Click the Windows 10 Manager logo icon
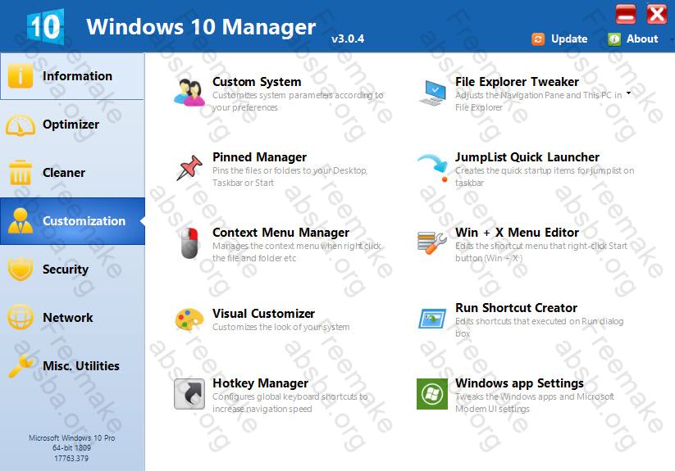This screenshot has width=675, height=471. pyautogui.click(x=46, y=26)
